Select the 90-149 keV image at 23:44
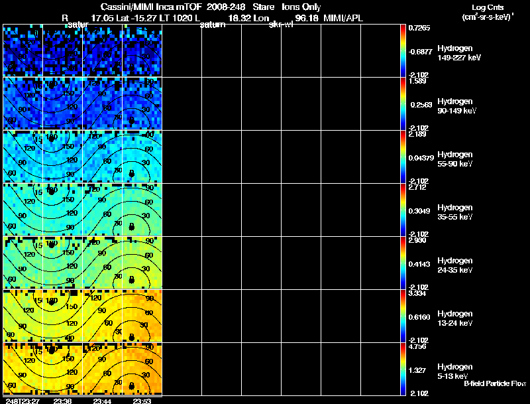Viewport: 530px width, 404px height. pos(103,103)
